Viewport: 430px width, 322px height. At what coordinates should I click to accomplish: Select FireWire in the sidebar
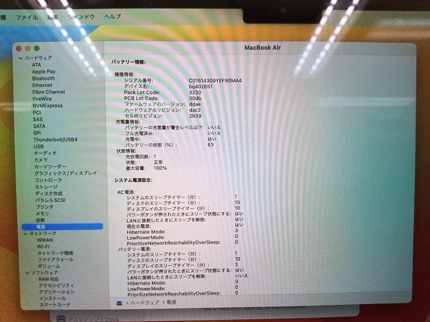click(x=42, y=99)
